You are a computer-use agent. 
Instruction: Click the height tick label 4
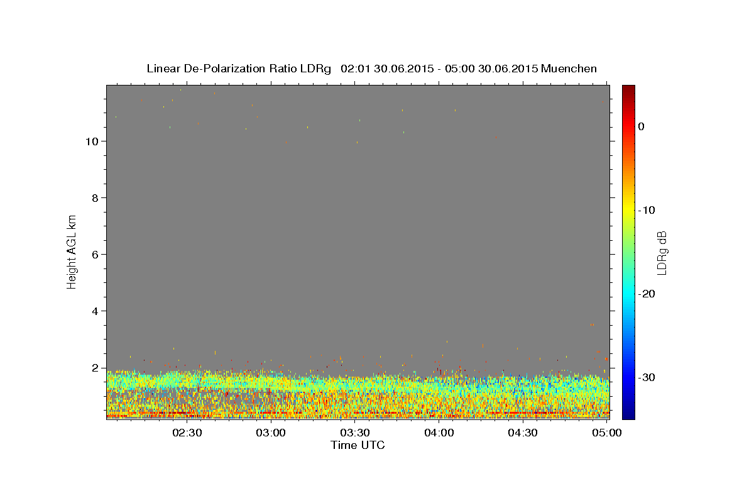94,311
